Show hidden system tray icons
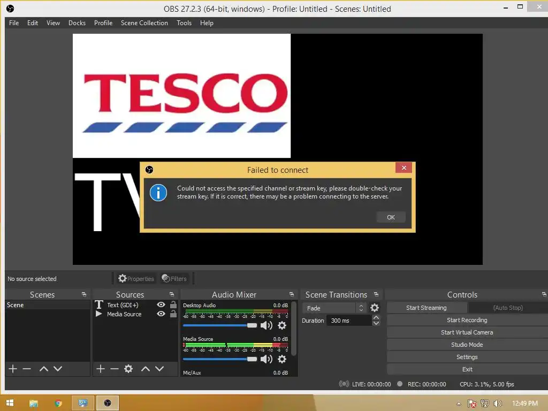 click(x=459, y=404)
